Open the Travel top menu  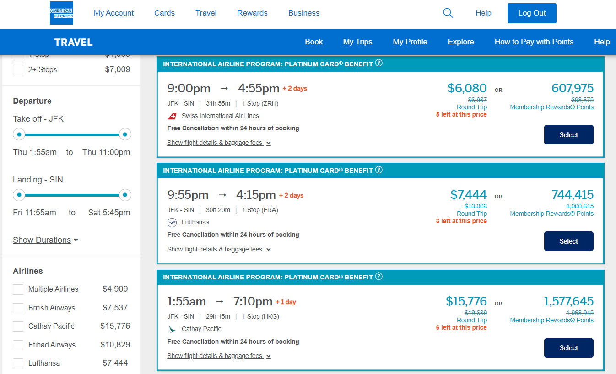(x=206, y=13)
